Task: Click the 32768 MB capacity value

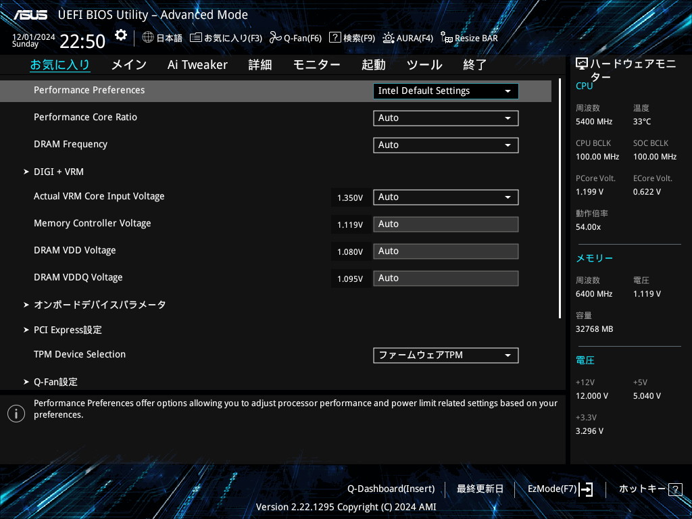Action: pyautogui.click(x=595, y=329)
